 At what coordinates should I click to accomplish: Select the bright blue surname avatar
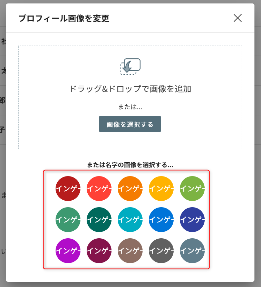click(161, 220)
